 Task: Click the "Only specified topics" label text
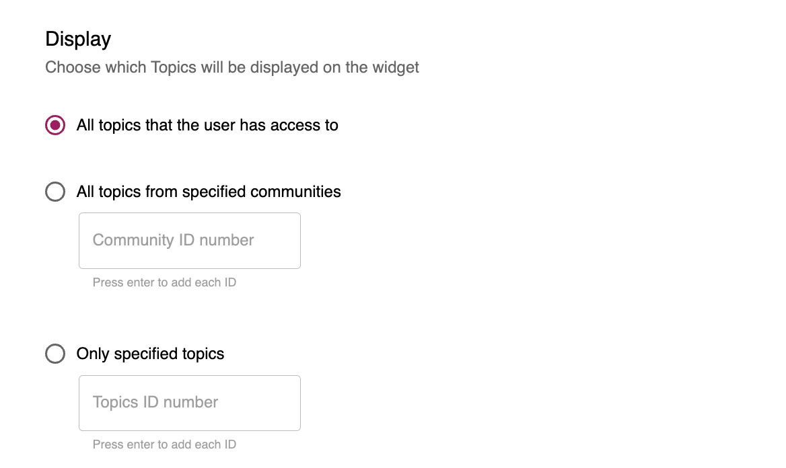[150, 354]
